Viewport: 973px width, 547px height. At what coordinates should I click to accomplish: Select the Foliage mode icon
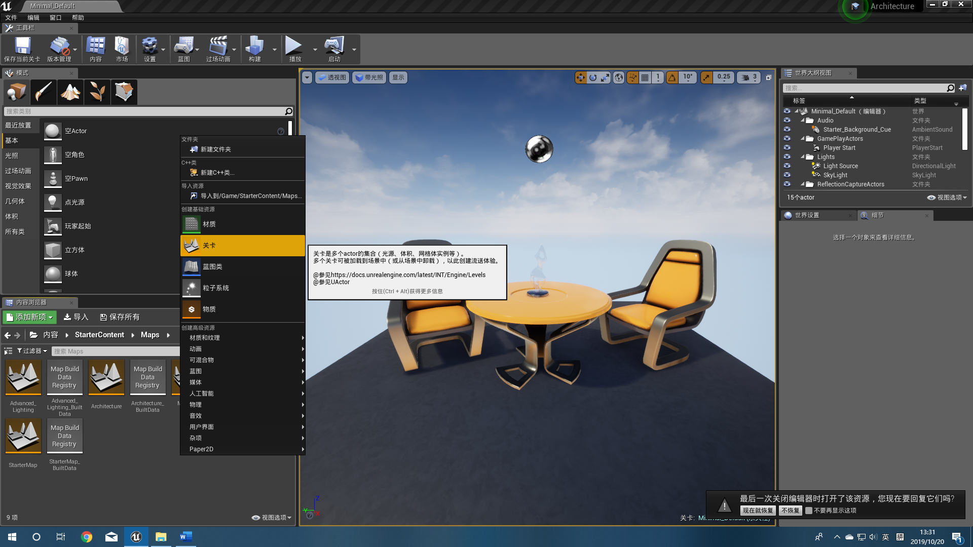(97, 92)
